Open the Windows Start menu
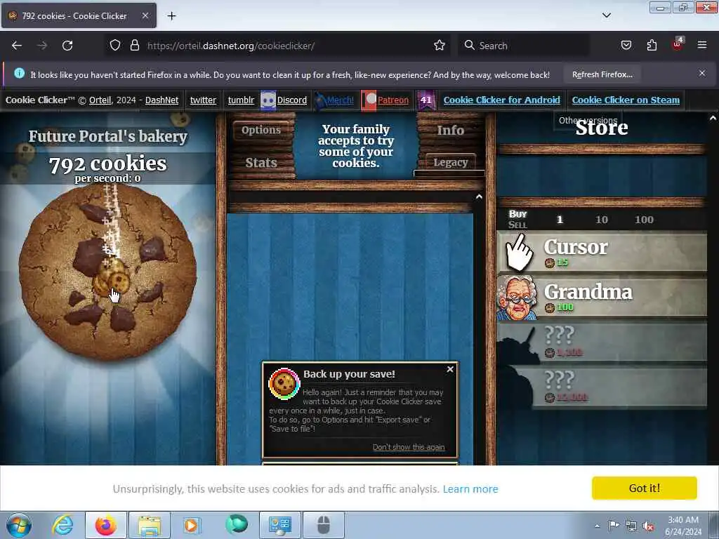 point(19,525)
